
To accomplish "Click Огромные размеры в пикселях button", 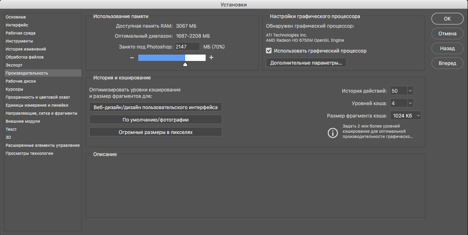I will click(155, 132).
